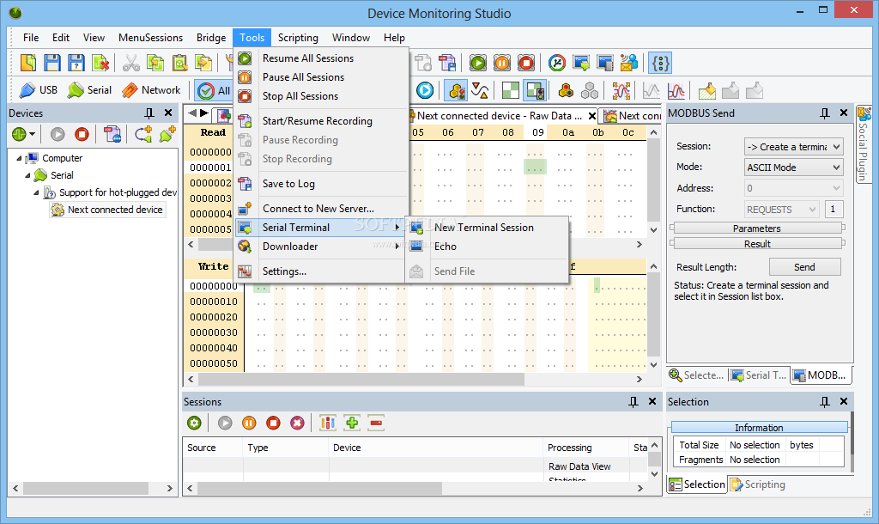The width and height of the screenshot is (879, 524).
Task: Click the red delete X icon in Sessions panel
Action: [297, 423]
